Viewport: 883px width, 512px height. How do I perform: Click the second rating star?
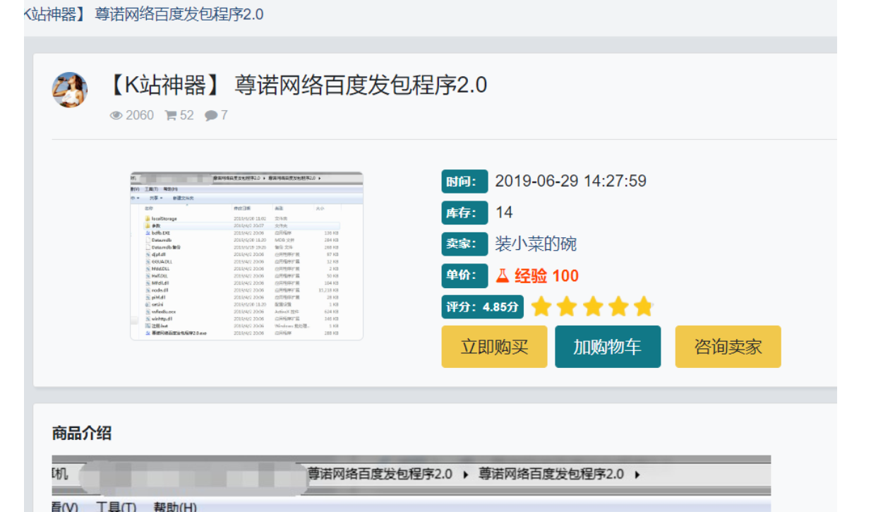click(567, 307)
